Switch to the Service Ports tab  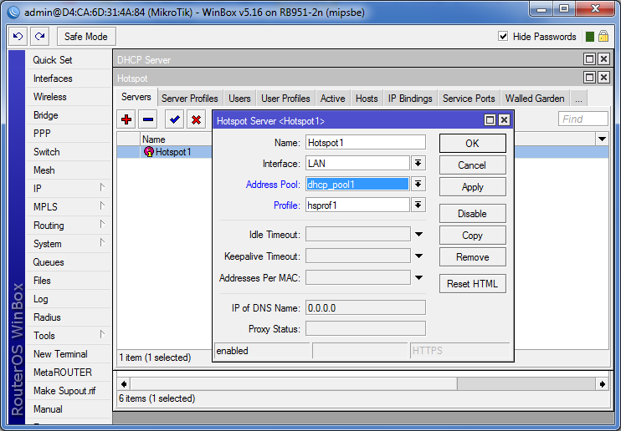pyautogui.click(x=469, y=98)
